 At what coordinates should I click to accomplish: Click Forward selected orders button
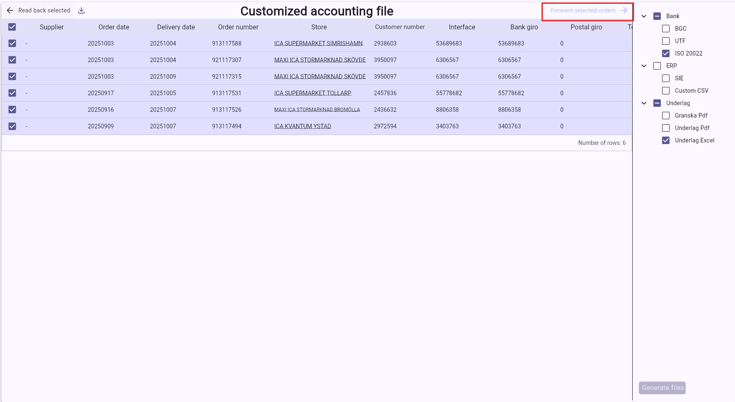tap(588, 10)
